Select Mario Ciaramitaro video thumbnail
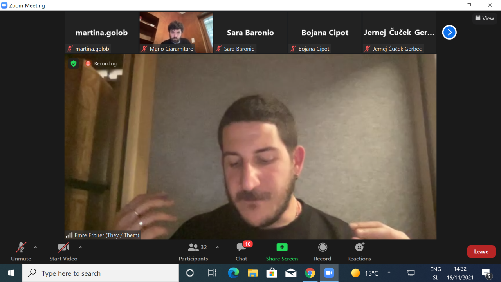Image resolution: width=501 pixels, height=282 pixels. [x=176, y=32]
